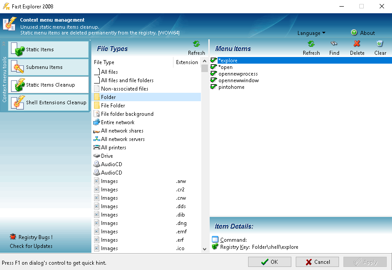392x270 pixels.
Task: Select the All printers entry
Action: [146, 148]
